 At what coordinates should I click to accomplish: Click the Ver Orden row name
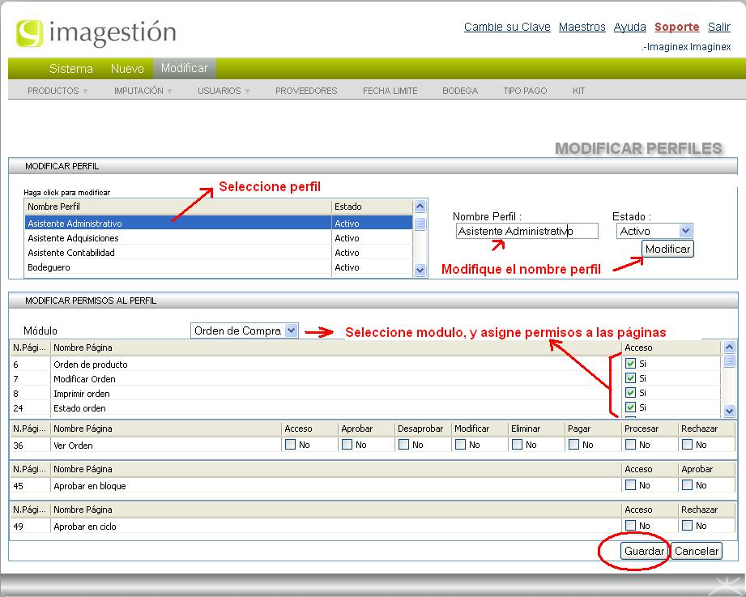(x=73, y=446)
